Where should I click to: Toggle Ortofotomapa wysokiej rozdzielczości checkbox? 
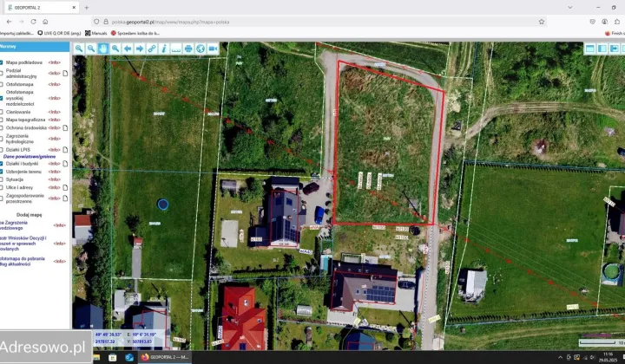pos(1,98)
